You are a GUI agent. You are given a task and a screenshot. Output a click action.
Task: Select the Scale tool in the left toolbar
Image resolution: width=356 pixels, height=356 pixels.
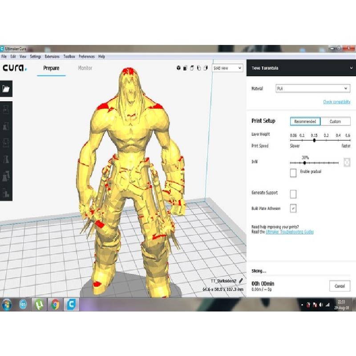(6, 126)
